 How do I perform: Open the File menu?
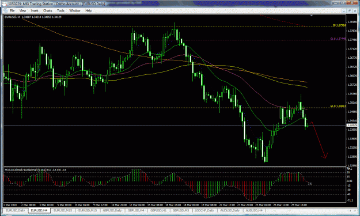coord(12,10)
